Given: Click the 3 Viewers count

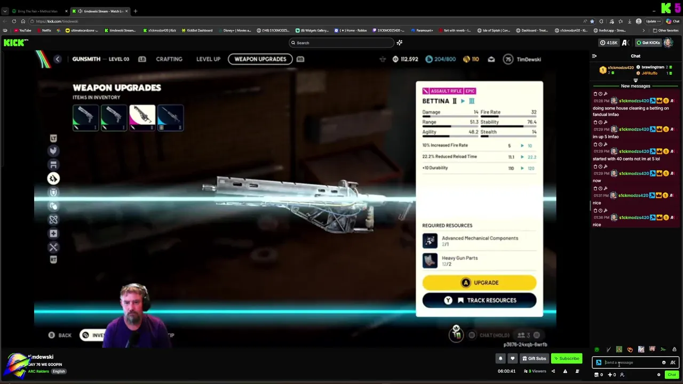Looking at the screenshot, I should point(535,371).
